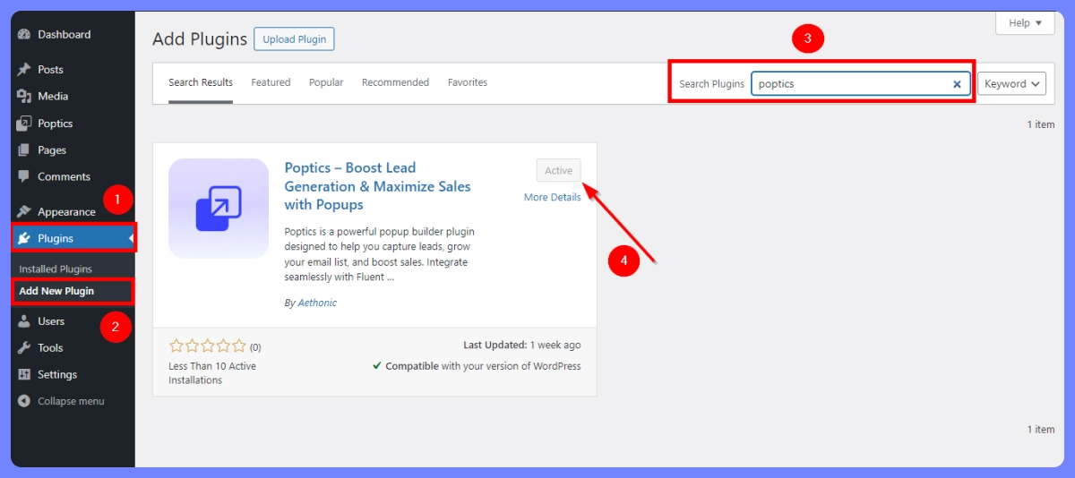The image size is (1075, 478).
Task: Switch to Search Results tab
Action: tap(201, 82)
